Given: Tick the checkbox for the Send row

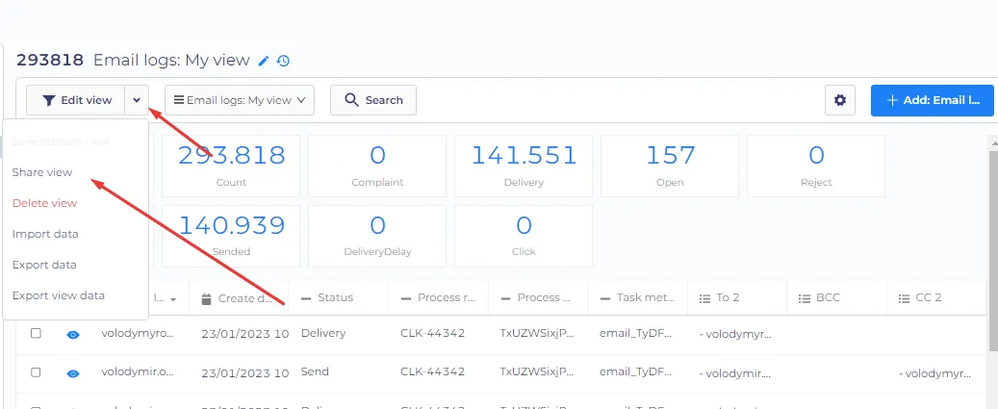Looking at the screenshot, I should pyautogui.click(x=36, y=372).
